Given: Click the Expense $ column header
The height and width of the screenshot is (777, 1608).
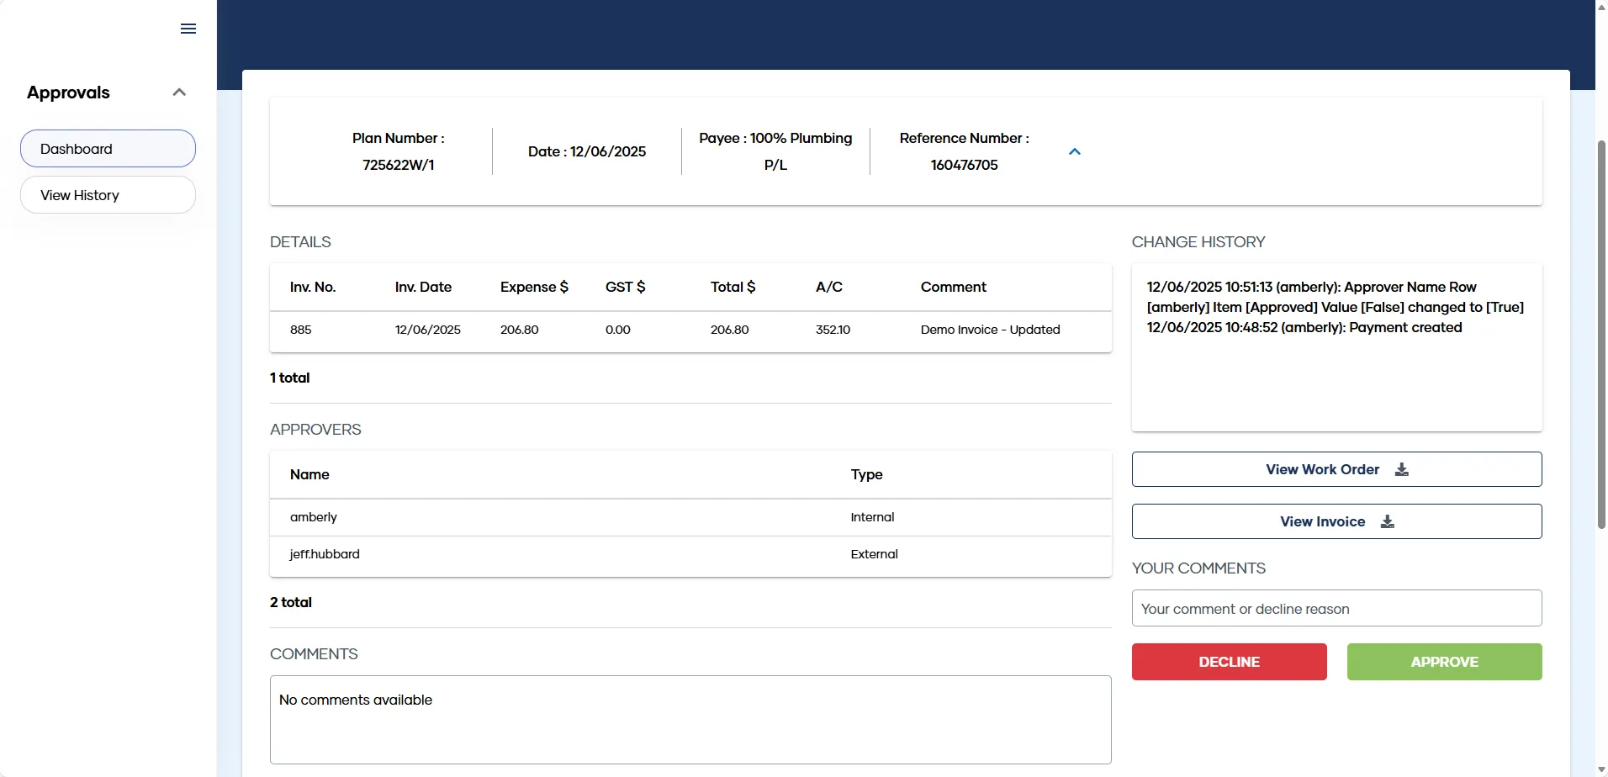Looking at the screenshot, I should coord(534,287).
